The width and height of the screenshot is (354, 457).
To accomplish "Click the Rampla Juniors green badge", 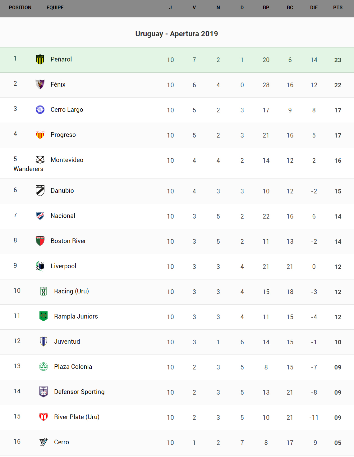I will click(44, 316).
